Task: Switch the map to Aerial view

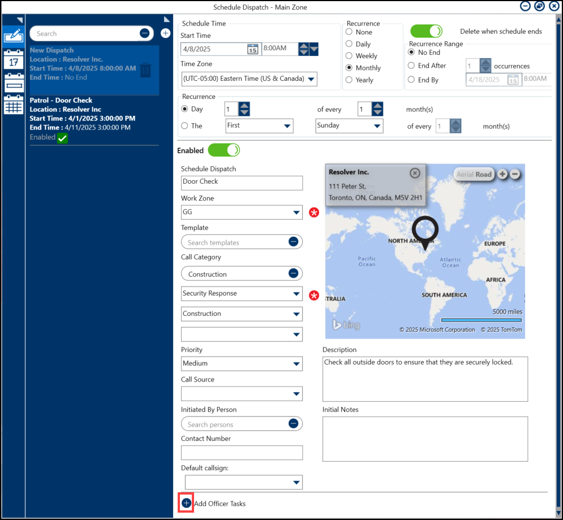Action: (x=465, y=174)
